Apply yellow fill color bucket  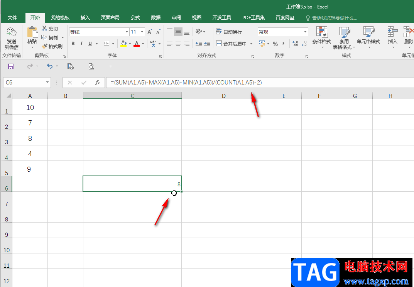(x=123, y=44)
